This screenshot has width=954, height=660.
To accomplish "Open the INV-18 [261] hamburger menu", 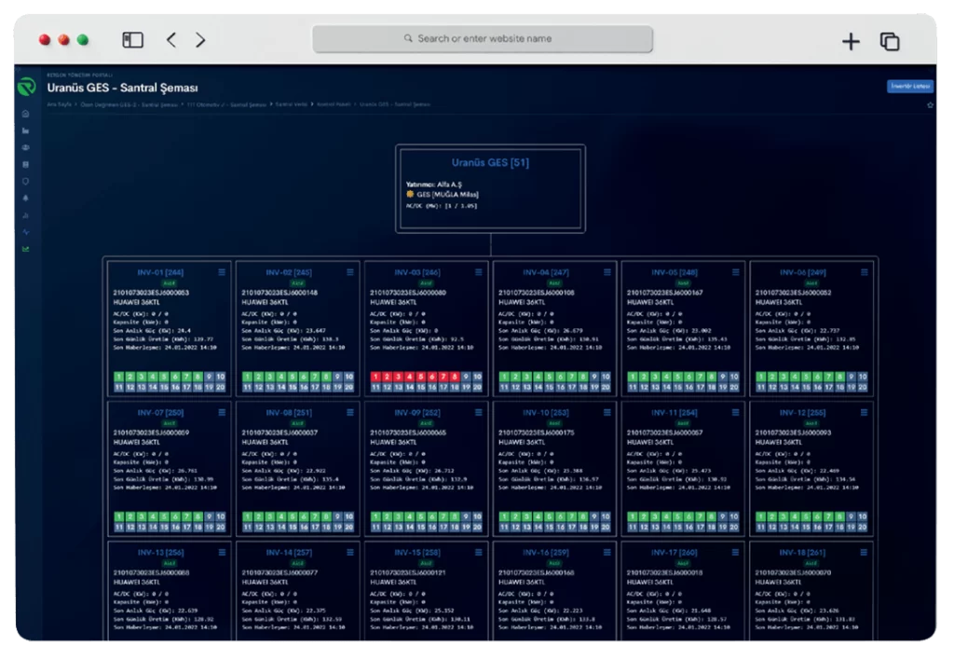I will point(864,552).
